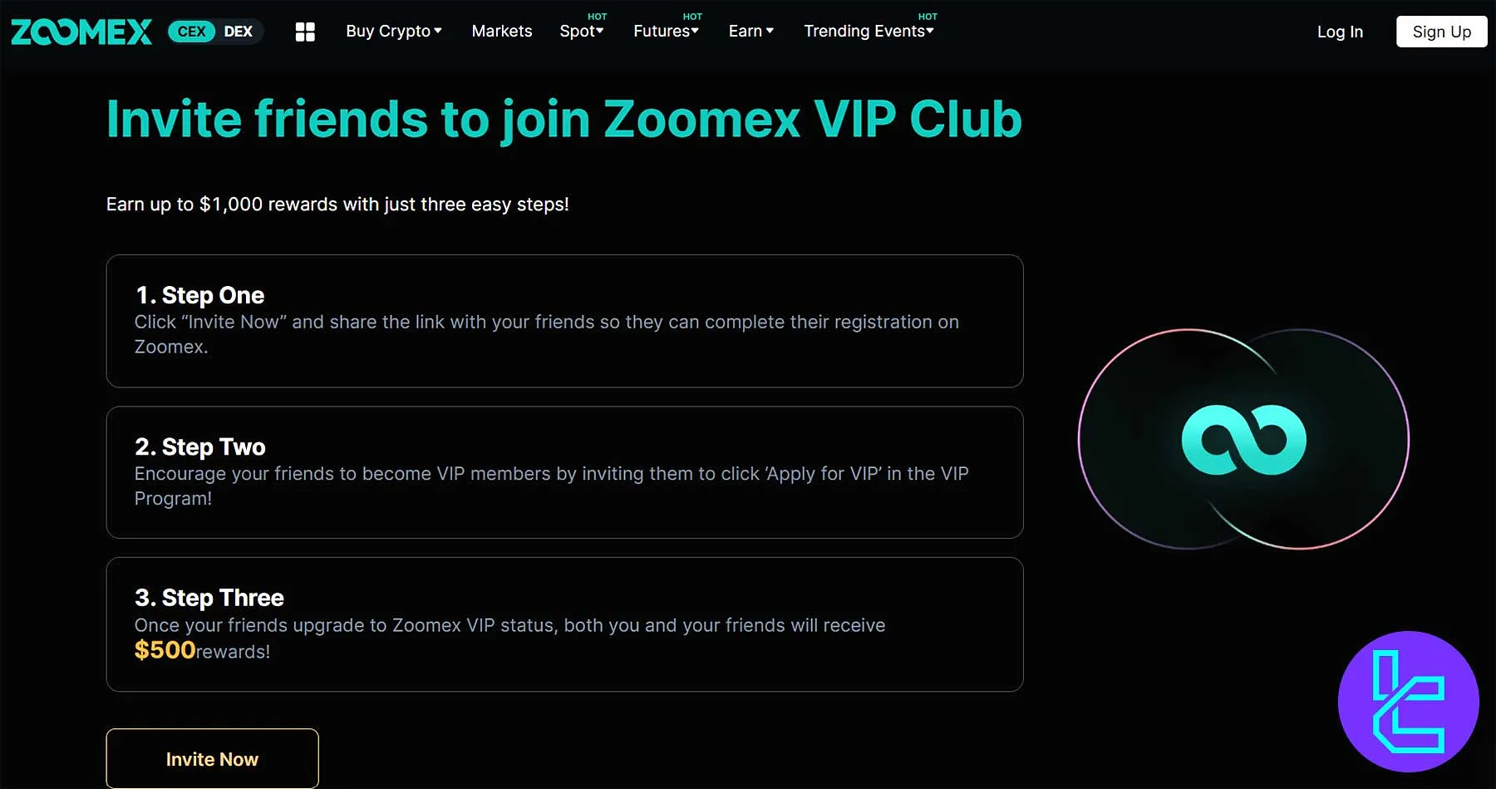Click the Invite Now button
The height and width of the screenshot is (789, 1496).
pyautogui.click(x=212, y=759)
